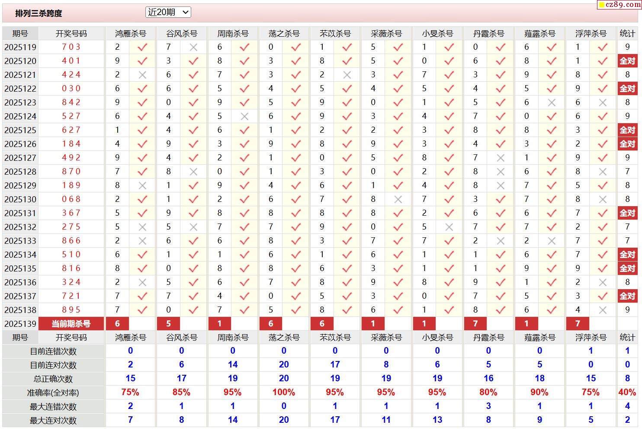
Task: Click the 最大连对次数 row label
Action: click(53, 421)
